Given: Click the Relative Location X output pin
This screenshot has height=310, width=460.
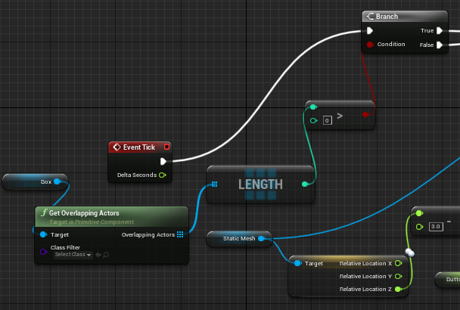Looking at the screenshot, I should coord(398,263).
